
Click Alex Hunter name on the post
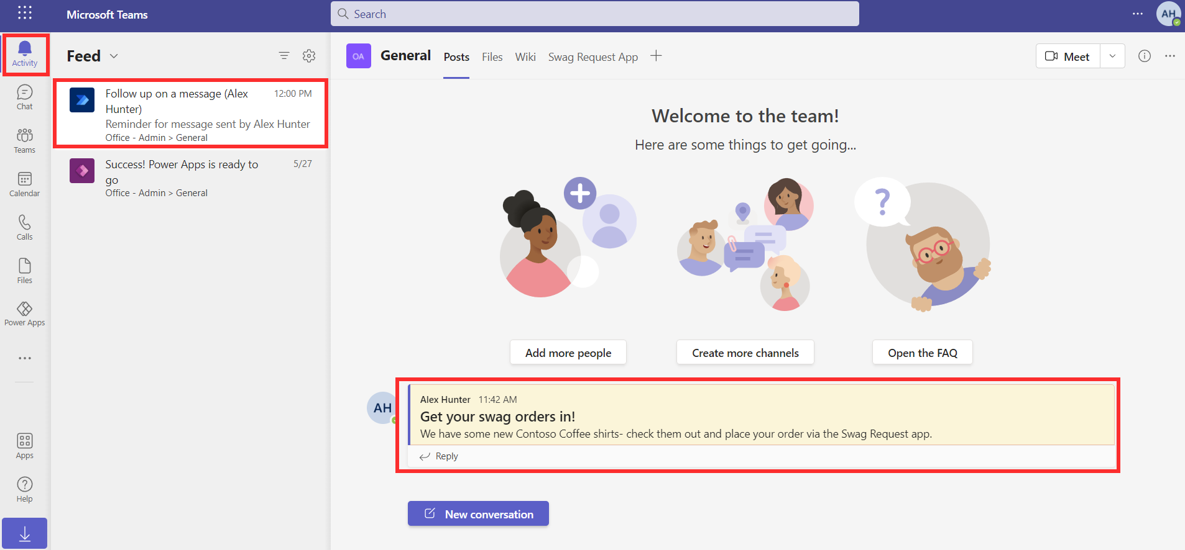pos(445,400)
